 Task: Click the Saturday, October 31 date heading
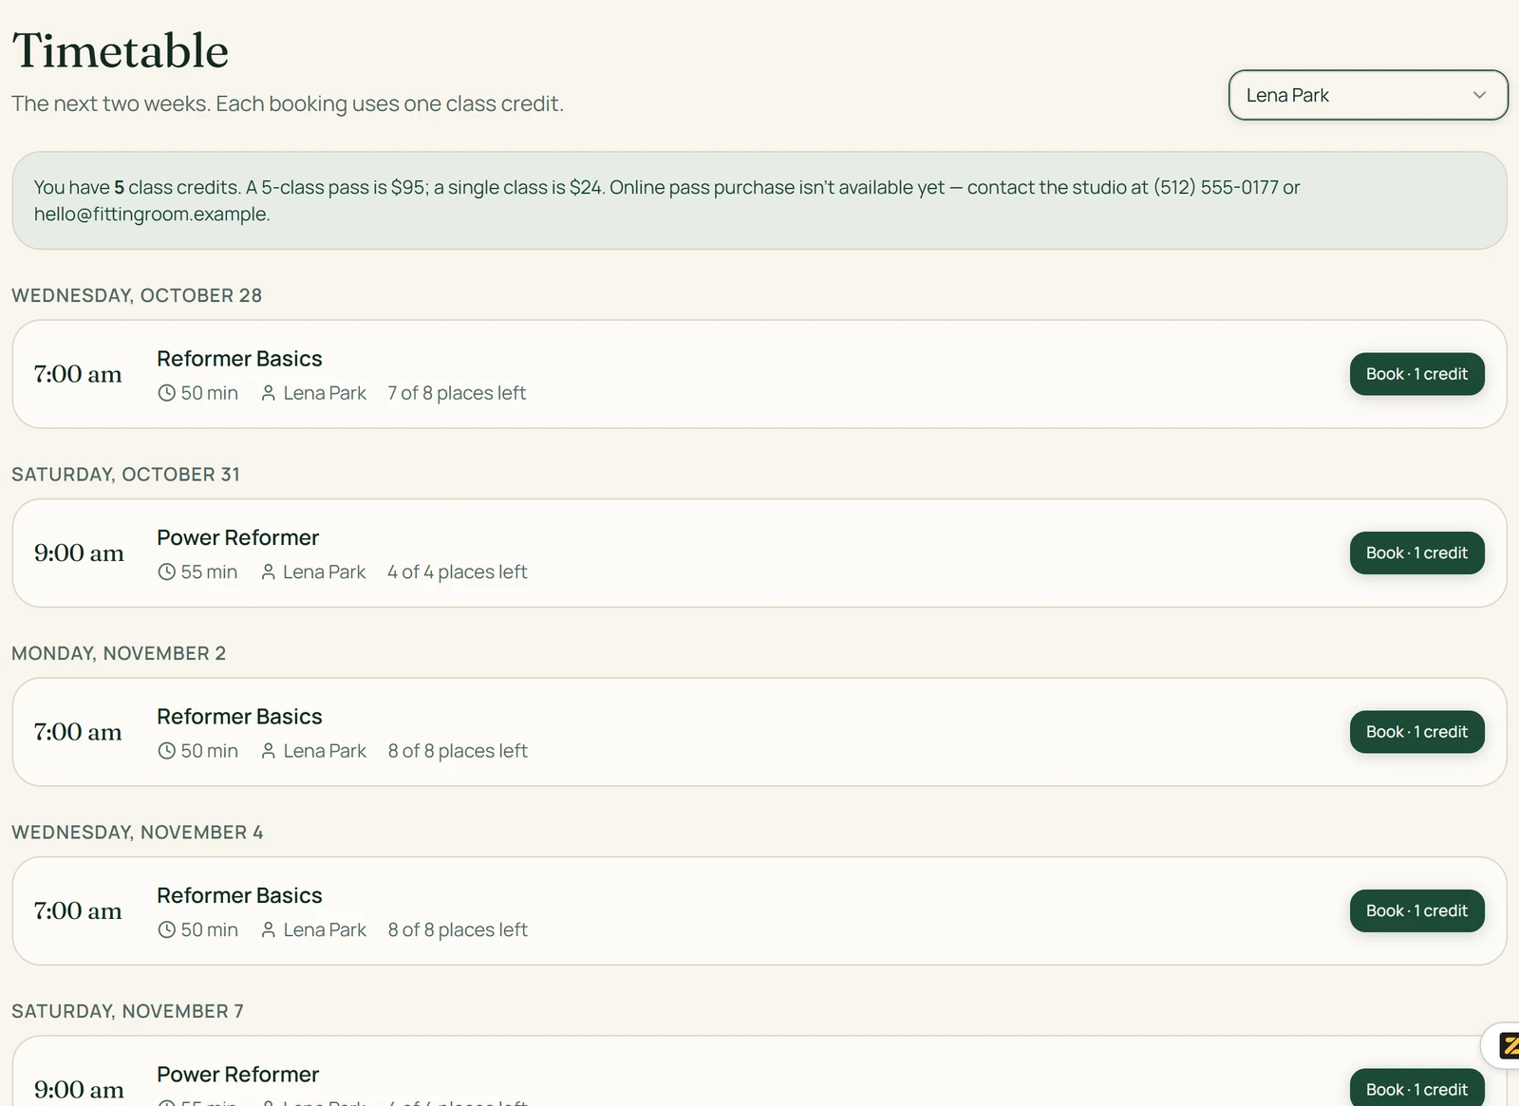[x=125, y=474]
